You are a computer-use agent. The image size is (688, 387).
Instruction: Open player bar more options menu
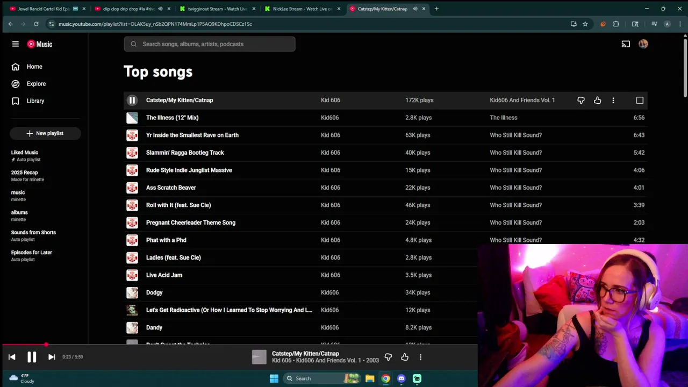(x=420, y=357)
